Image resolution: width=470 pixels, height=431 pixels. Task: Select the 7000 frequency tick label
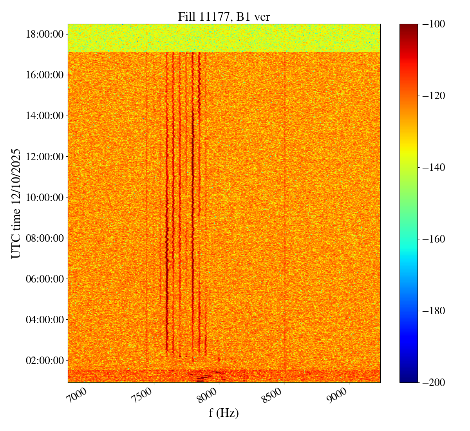pyautogui.click(x=80, y=397)
